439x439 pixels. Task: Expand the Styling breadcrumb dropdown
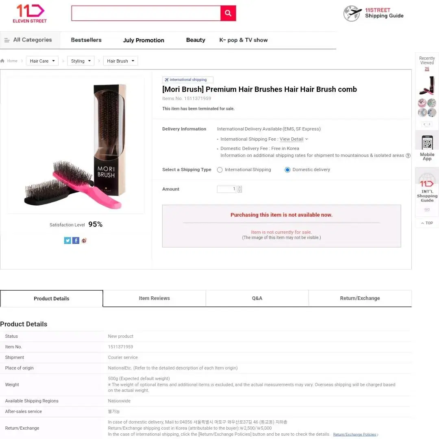coord(80,61)
